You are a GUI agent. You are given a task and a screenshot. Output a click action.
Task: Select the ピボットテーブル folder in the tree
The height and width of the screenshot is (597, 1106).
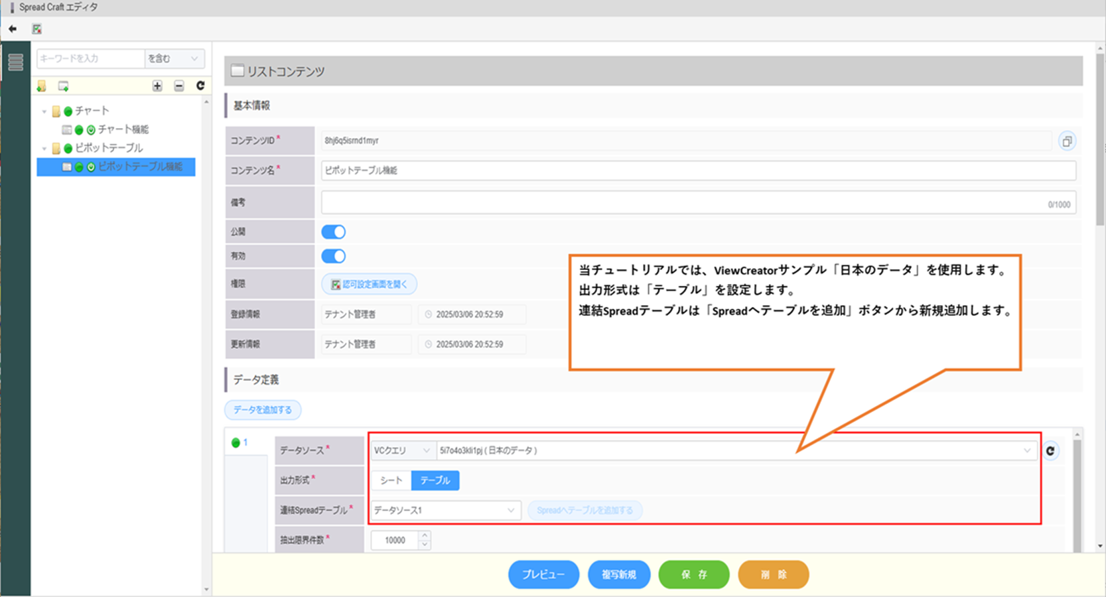(x=108, y=148)
